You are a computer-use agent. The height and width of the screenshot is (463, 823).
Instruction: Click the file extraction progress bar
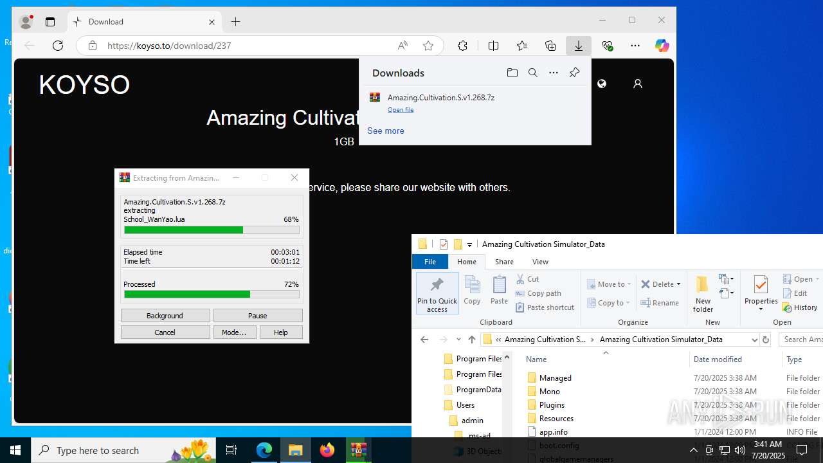[x=212, y=230]
